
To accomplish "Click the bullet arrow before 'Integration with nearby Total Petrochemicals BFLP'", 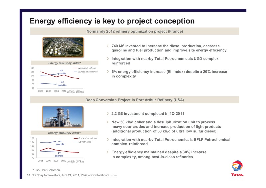I will pos(108,140).
